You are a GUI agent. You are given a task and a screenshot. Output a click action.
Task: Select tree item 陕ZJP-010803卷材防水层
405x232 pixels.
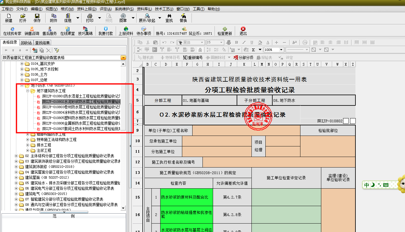click(x=81, y=107)
